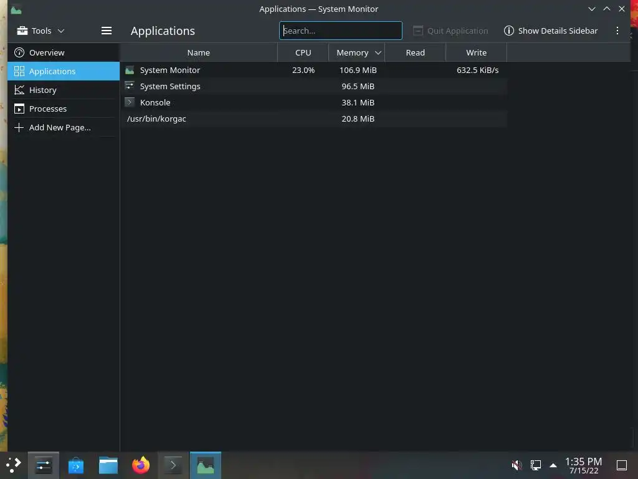Click the show desktop icon

(x=621, y=465)
